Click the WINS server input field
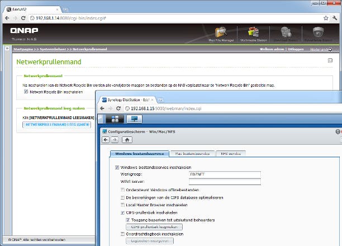This screenshot has height=246, width=342. [x=225, y=182]
